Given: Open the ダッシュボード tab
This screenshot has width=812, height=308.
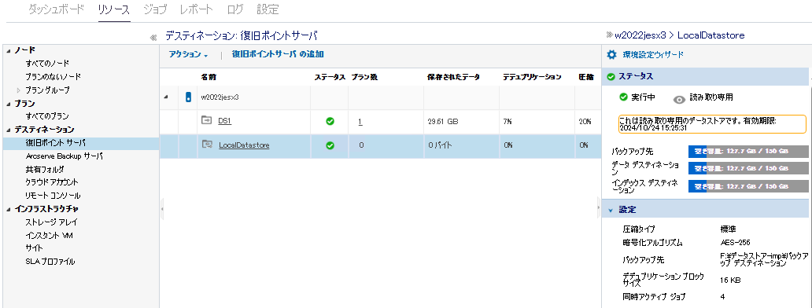Looking at the screenshot, I should point(57,9).
